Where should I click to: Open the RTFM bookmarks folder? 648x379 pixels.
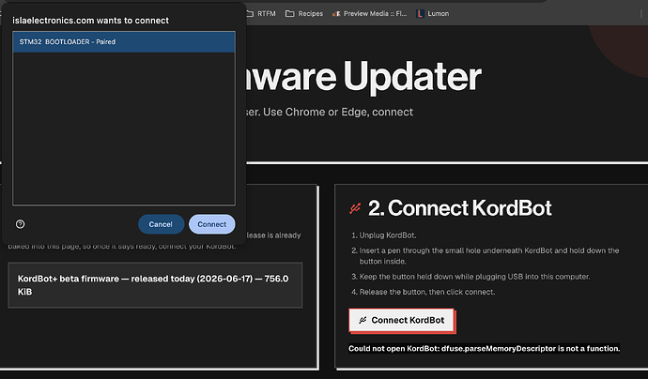pyautogui.click(x=262, y=14)
